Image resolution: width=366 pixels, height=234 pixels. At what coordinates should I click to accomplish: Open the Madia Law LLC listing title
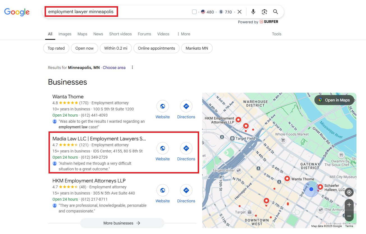coord(99,139)
